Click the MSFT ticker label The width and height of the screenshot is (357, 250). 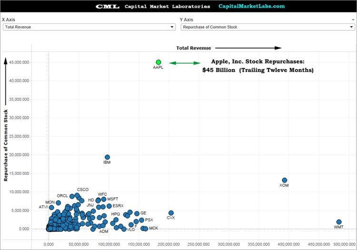[x=113, y=199]
